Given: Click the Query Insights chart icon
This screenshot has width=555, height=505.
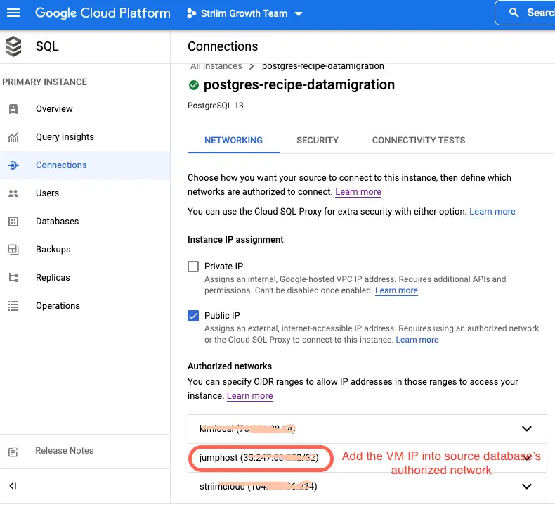Looking at the screenshot, I should [x=13, y=137].
